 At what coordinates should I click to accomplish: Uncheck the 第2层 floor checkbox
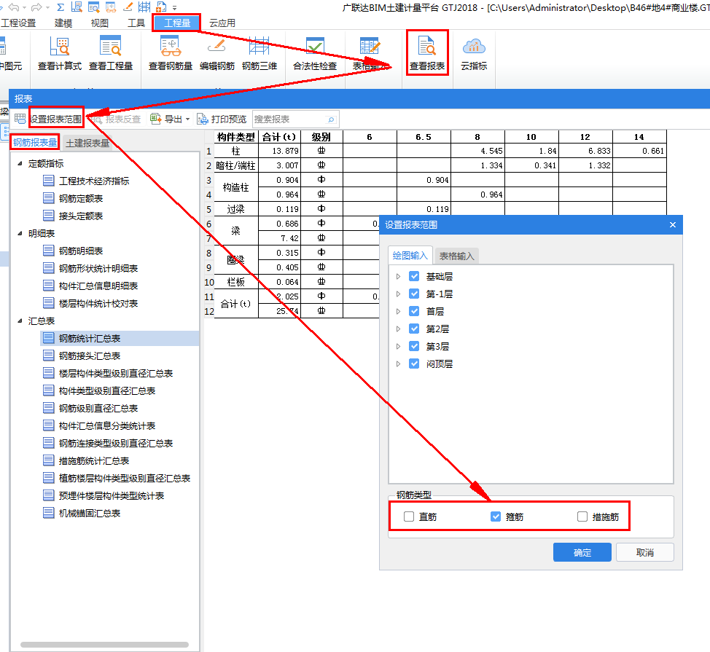[x=414, y=329]
